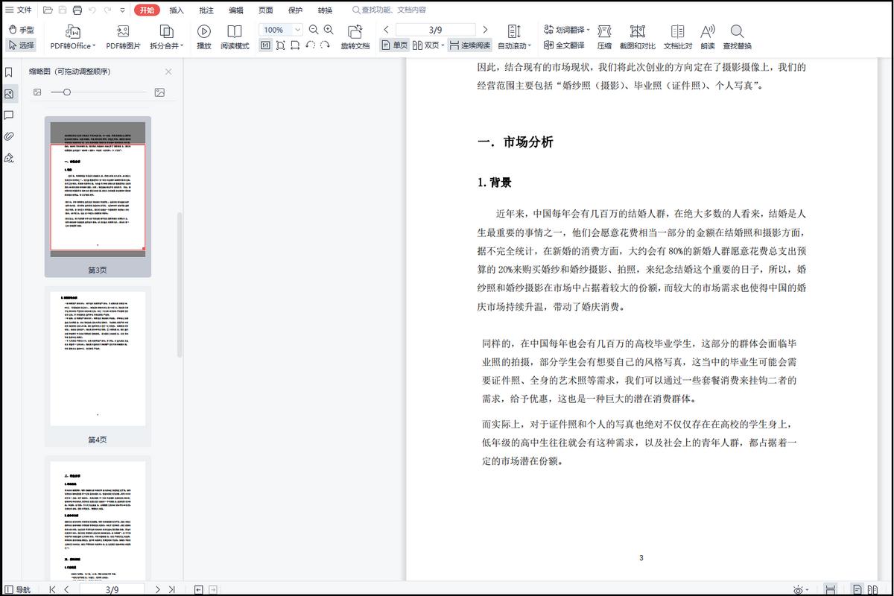Screen dimensions: 894x596
Task: Click the attachments paperclip icon in sidebar
Action: tap(9, 136)
